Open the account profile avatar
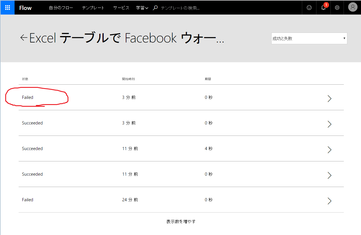The image size is (361, 235). click(353, 7)
